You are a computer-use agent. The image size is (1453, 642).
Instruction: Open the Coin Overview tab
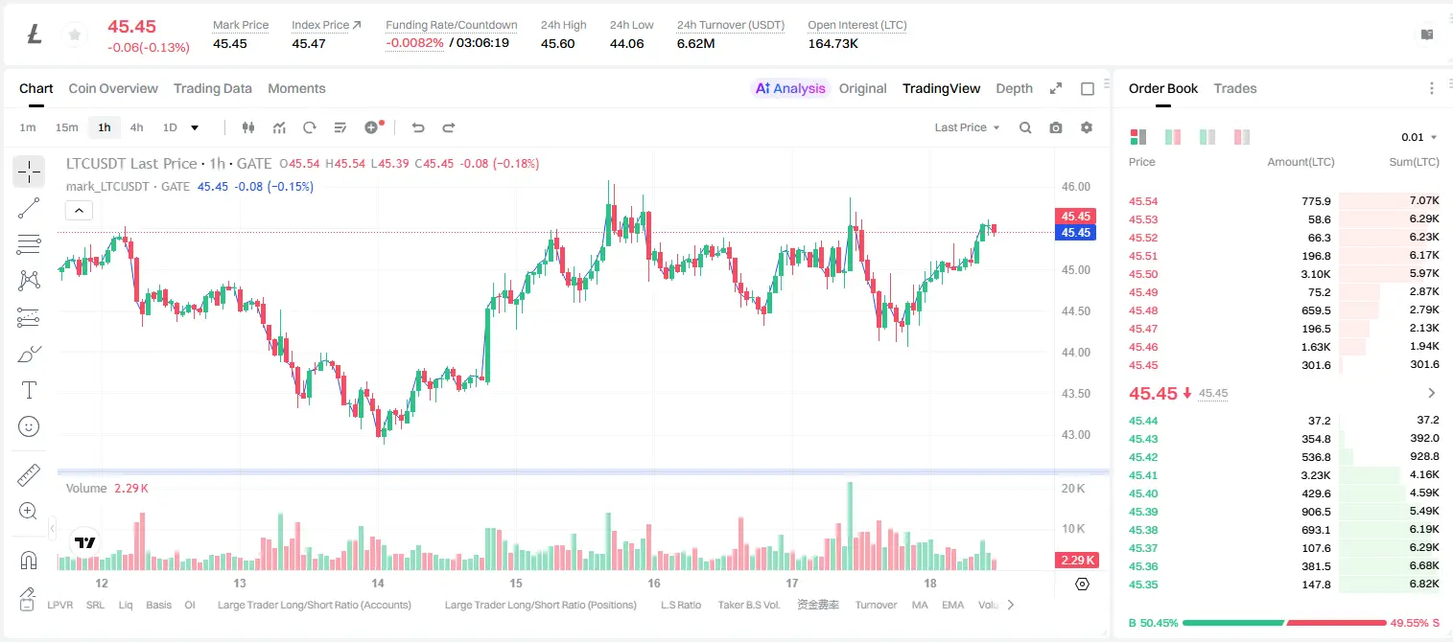pos(113,88)
